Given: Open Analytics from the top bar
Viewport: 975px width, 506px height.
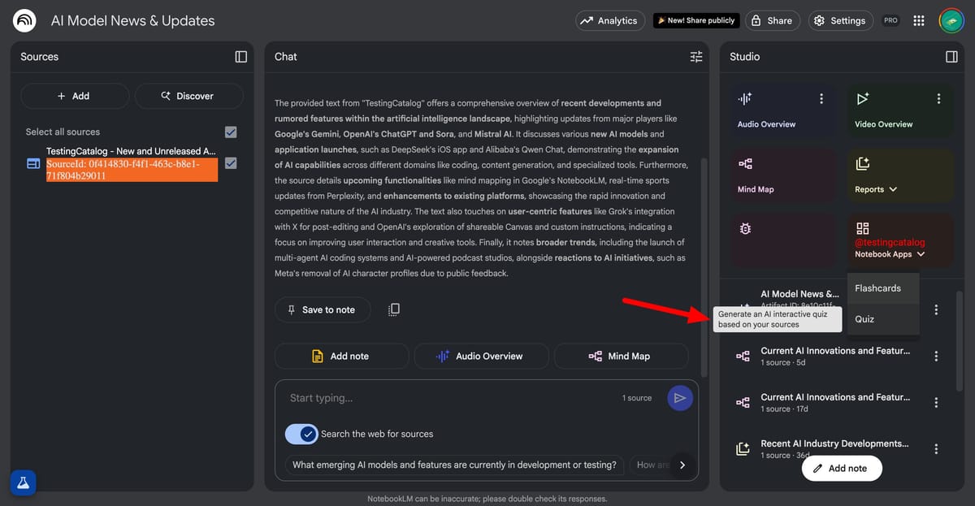Looking at the screenshot, I should pyautogui.click(x=610, y=20).
